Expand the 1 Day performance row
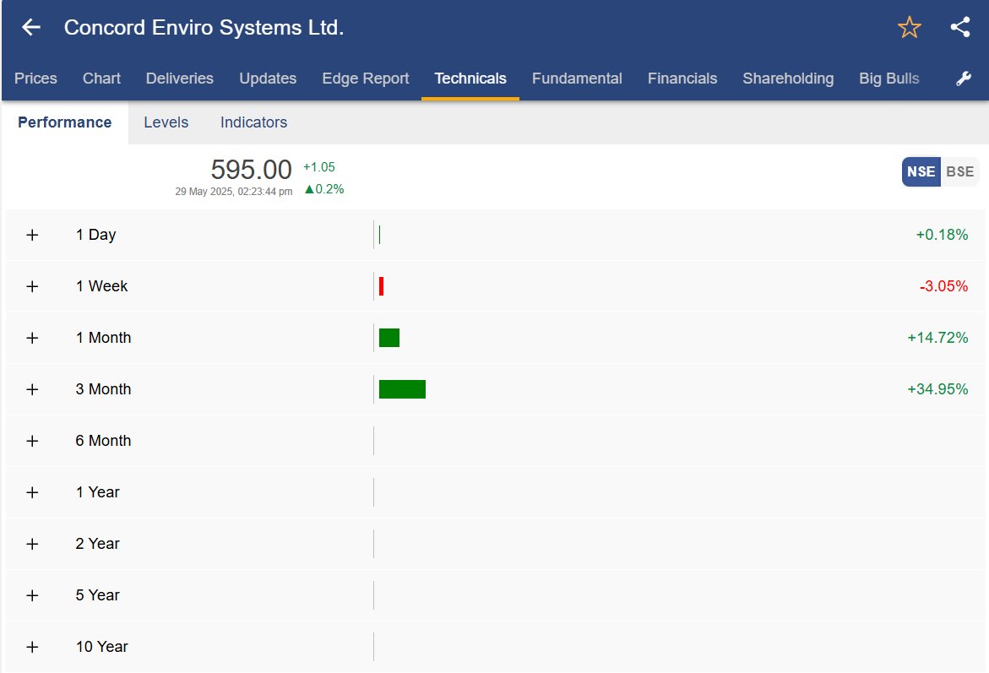The height and width of the screenshot is (673, 989). pos(32,235)
